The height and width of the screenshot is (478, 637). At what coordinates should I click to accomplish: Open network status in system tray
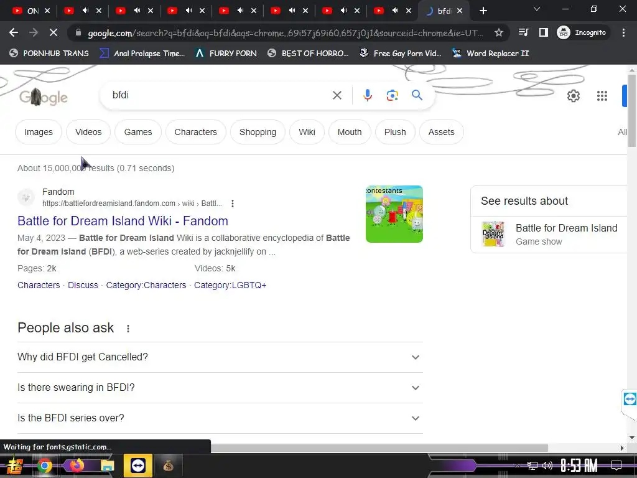532,466
